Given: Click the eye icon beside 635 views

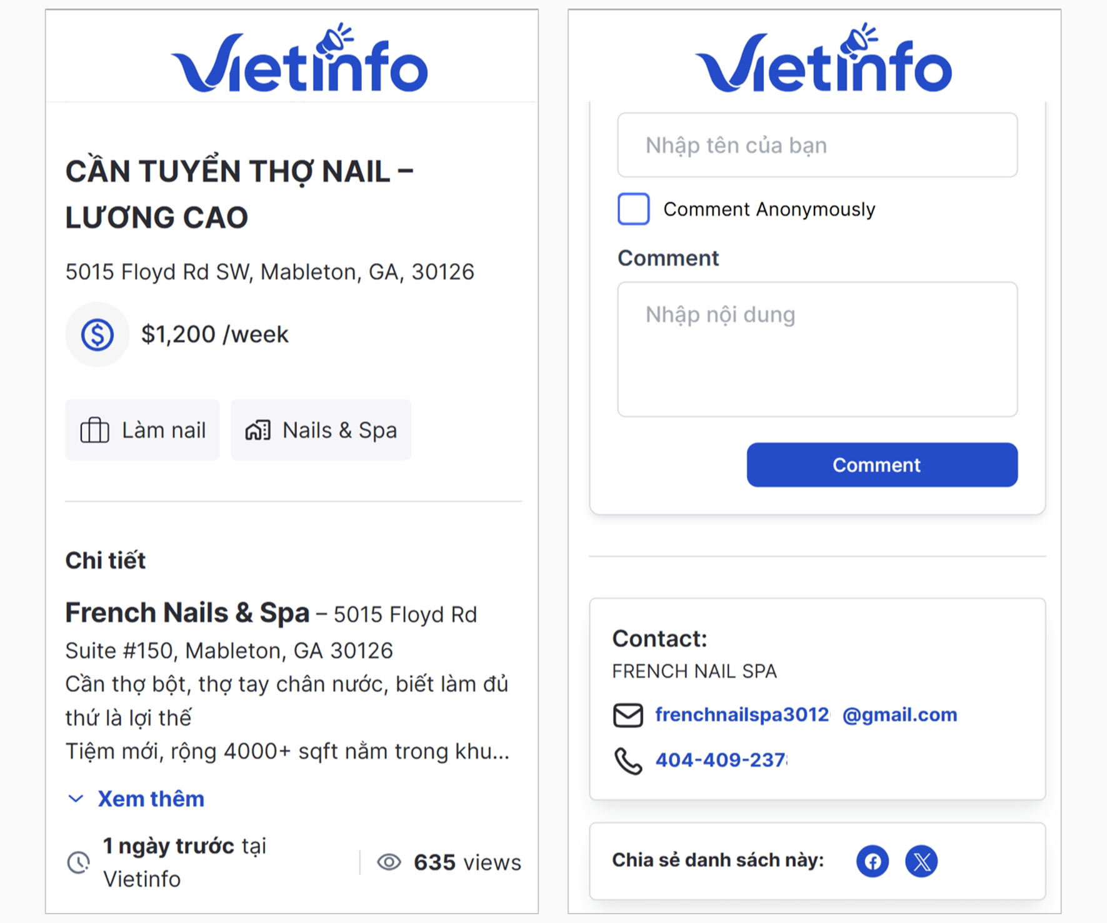Looking at the screenshot, I should click(389, 862).
